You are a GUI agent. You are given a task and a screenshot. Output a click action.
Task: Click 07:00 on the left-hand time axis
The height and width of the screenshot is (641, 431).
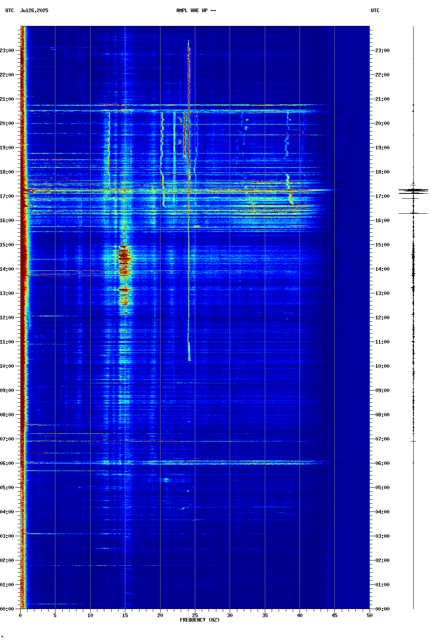[x=7, y=439]
